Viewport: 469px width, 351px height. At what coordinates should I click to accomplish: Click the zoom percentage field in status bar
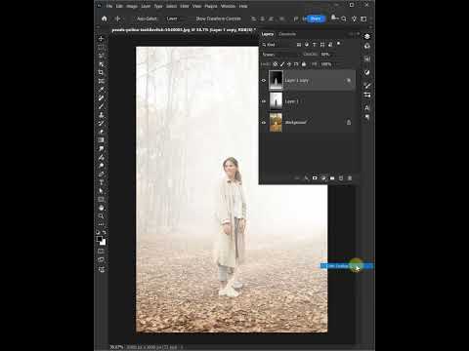click(x=116, y=347)
